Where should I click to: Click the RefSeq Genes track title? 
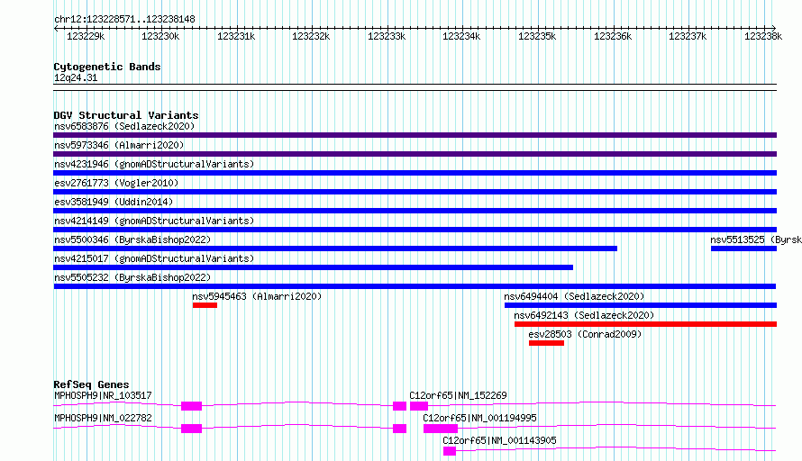91,384
